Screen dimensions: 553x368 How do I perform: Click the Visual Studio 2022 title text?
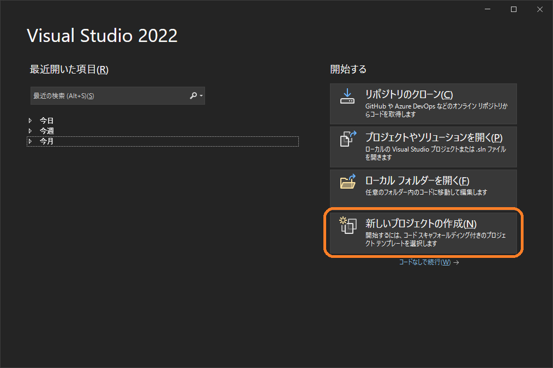pos(103,35)
